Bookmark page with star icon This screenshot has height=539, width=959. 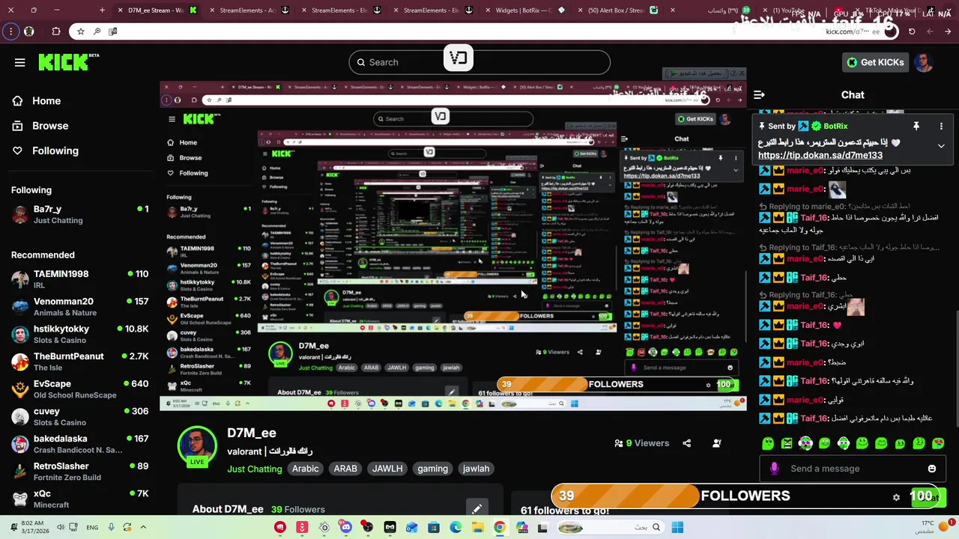pyautogui.click(x=81, y=31)
